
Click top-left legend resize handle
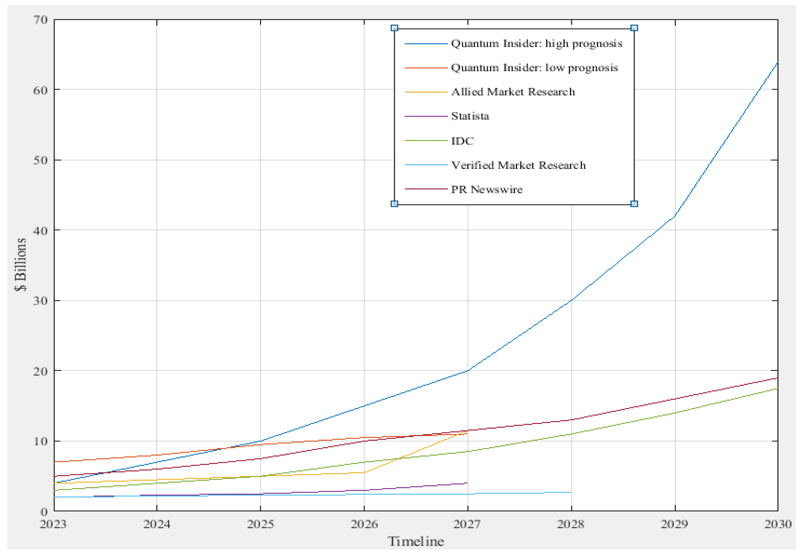point(394,28)
